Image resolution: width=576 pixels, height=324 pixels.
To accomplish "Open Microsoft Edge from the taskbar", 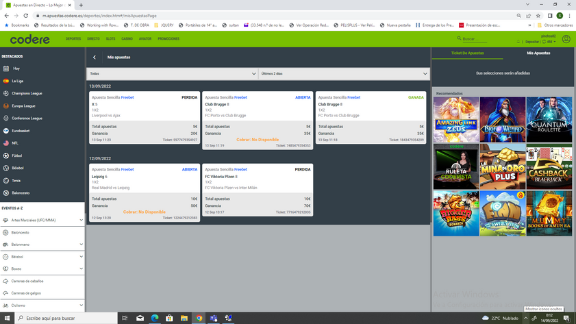I will click(x=155, y=318).
